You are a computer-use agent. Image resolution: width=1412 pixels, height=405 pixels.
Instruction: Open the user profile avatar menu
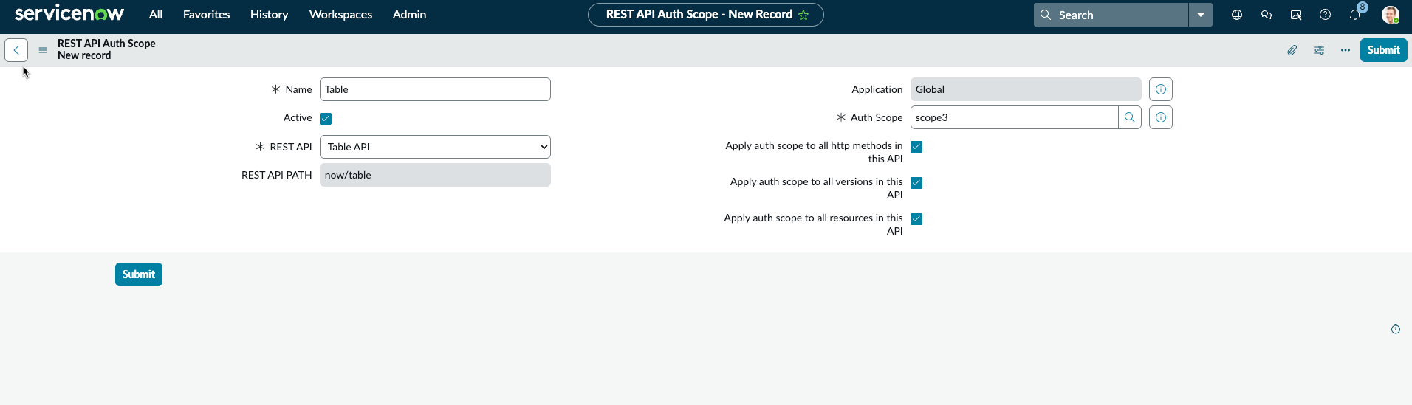coord(1391,15)
